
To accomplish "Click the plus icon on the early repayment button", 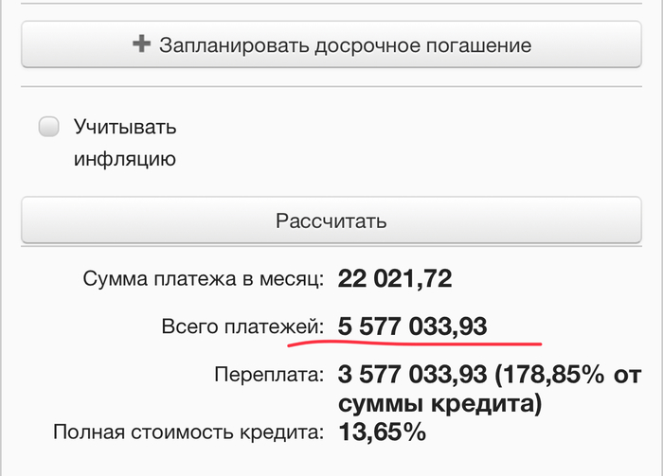I will tap(142, 44).
